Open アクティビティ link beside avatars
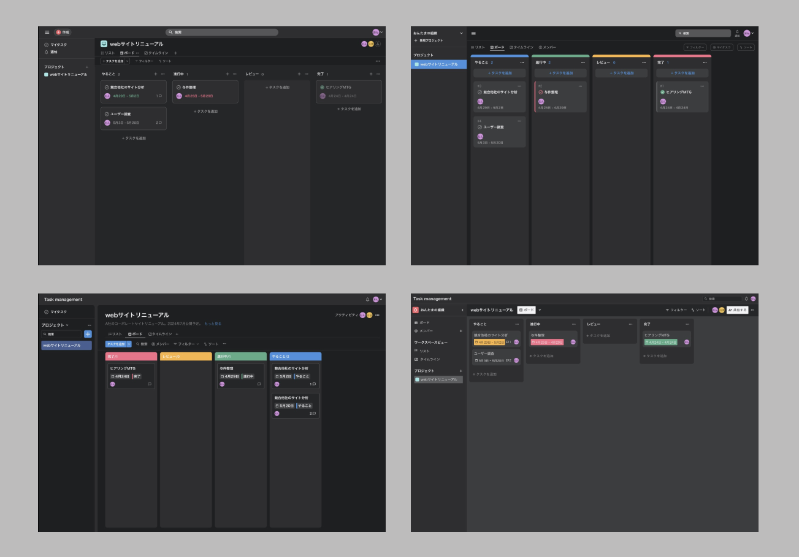 [x=346, y=315]
